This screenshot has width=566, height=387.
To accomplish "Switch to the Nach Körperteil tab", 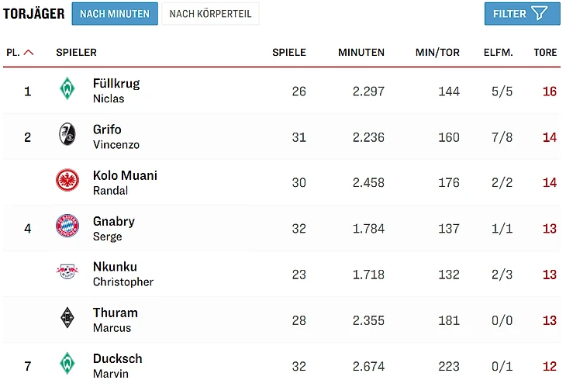I will click(210, 14).
